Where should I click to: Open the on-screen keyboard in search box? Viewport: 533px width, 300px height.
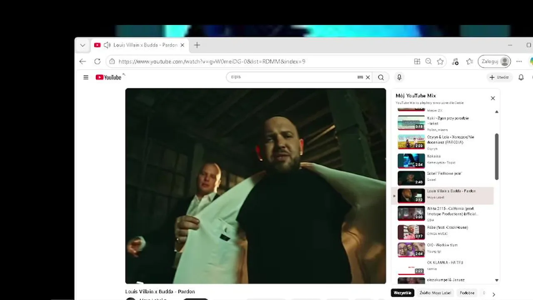[360, 77]
